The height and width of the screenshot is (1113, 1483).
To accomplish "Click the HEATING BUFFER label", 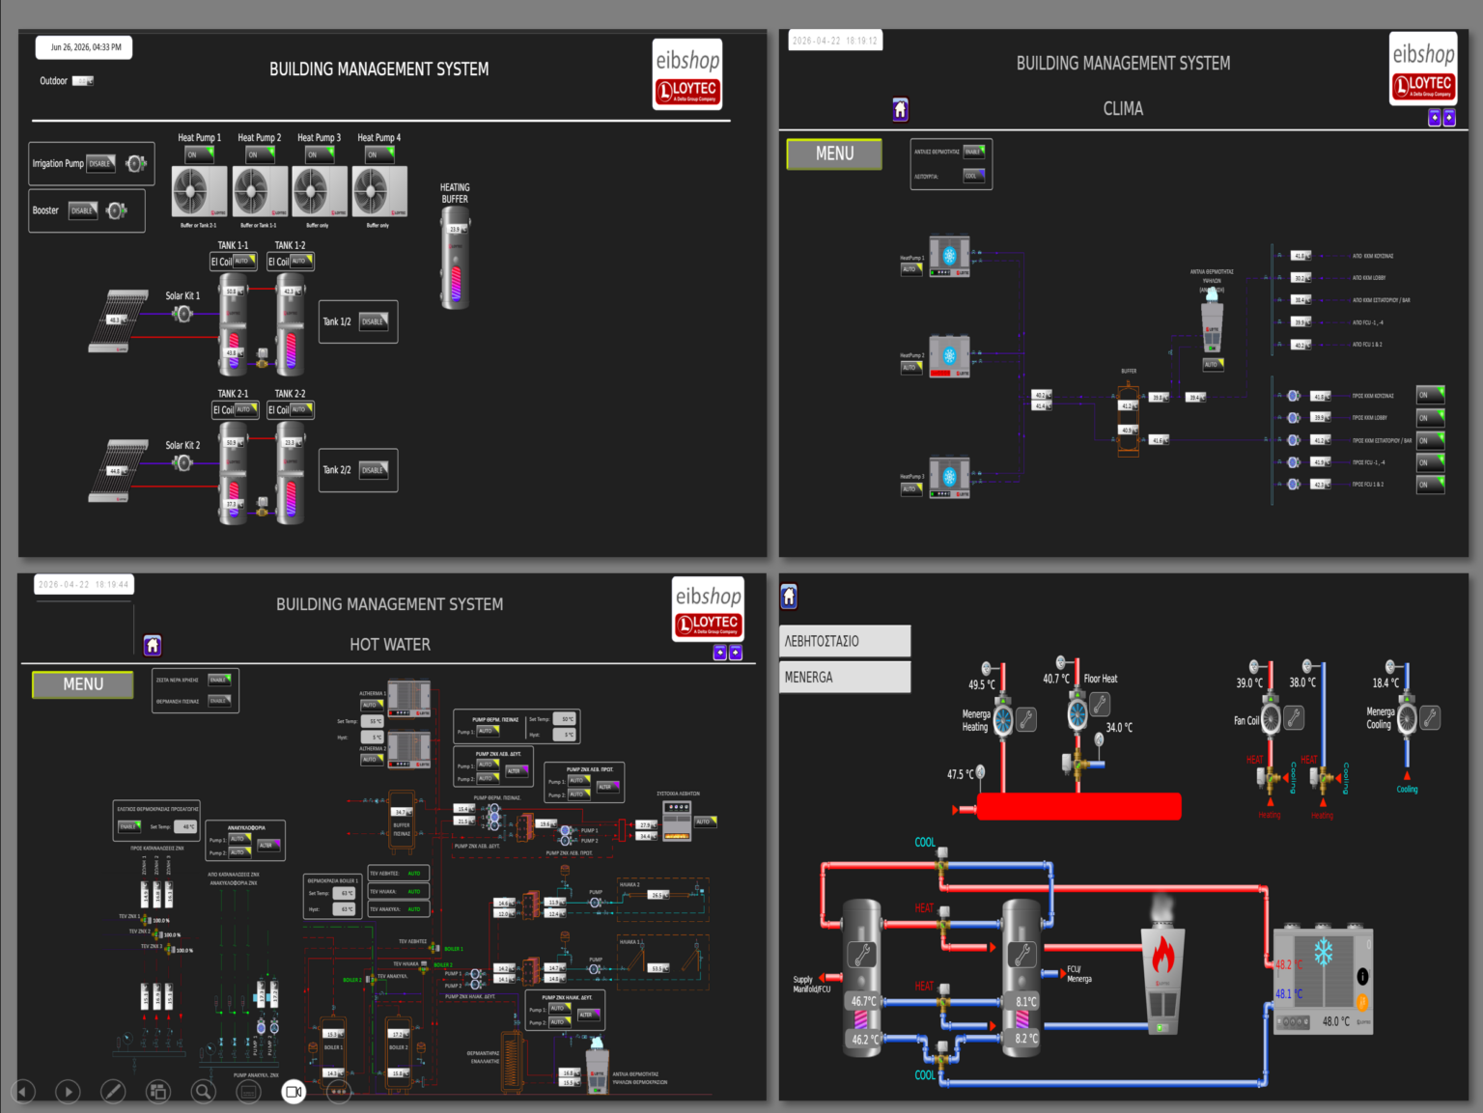I will click(x=455, y=193).
